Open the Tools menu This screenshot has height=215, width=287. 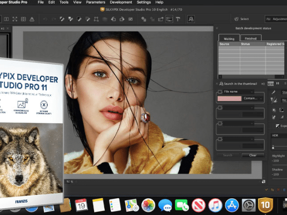pos(64,3)
